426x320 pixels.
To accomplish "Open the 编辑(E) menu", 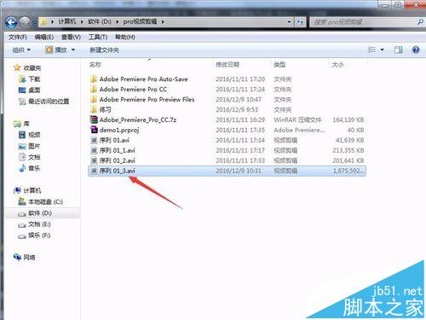I will point(44,38).
